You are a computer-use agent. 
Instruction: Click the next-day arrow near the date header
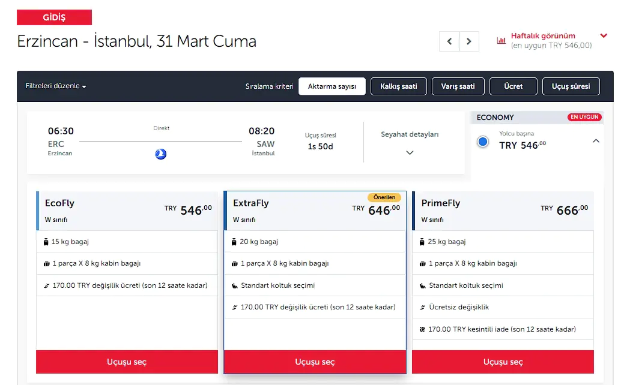468,41
